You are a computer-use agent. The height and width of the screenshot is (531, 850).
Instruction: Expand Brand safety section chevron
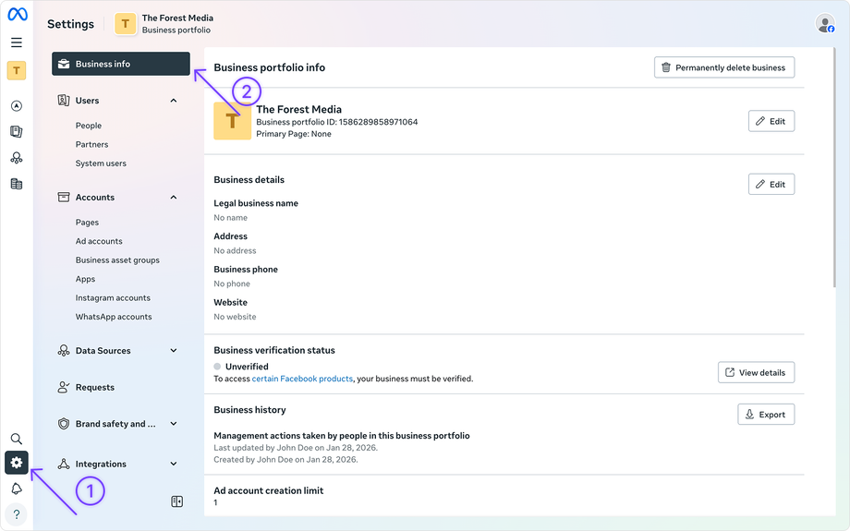(x=174, y=424)
